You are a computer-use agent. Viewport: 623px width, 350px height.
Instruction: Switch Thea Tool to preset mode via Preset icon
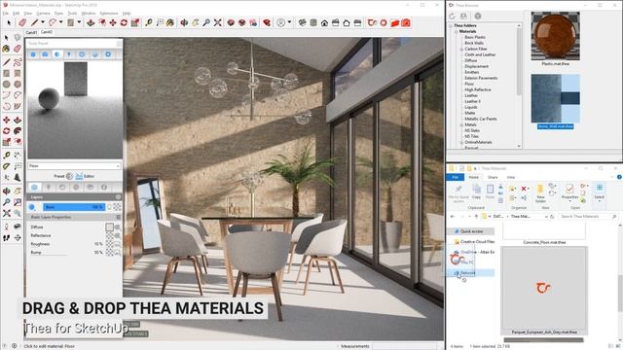point(69,176)
